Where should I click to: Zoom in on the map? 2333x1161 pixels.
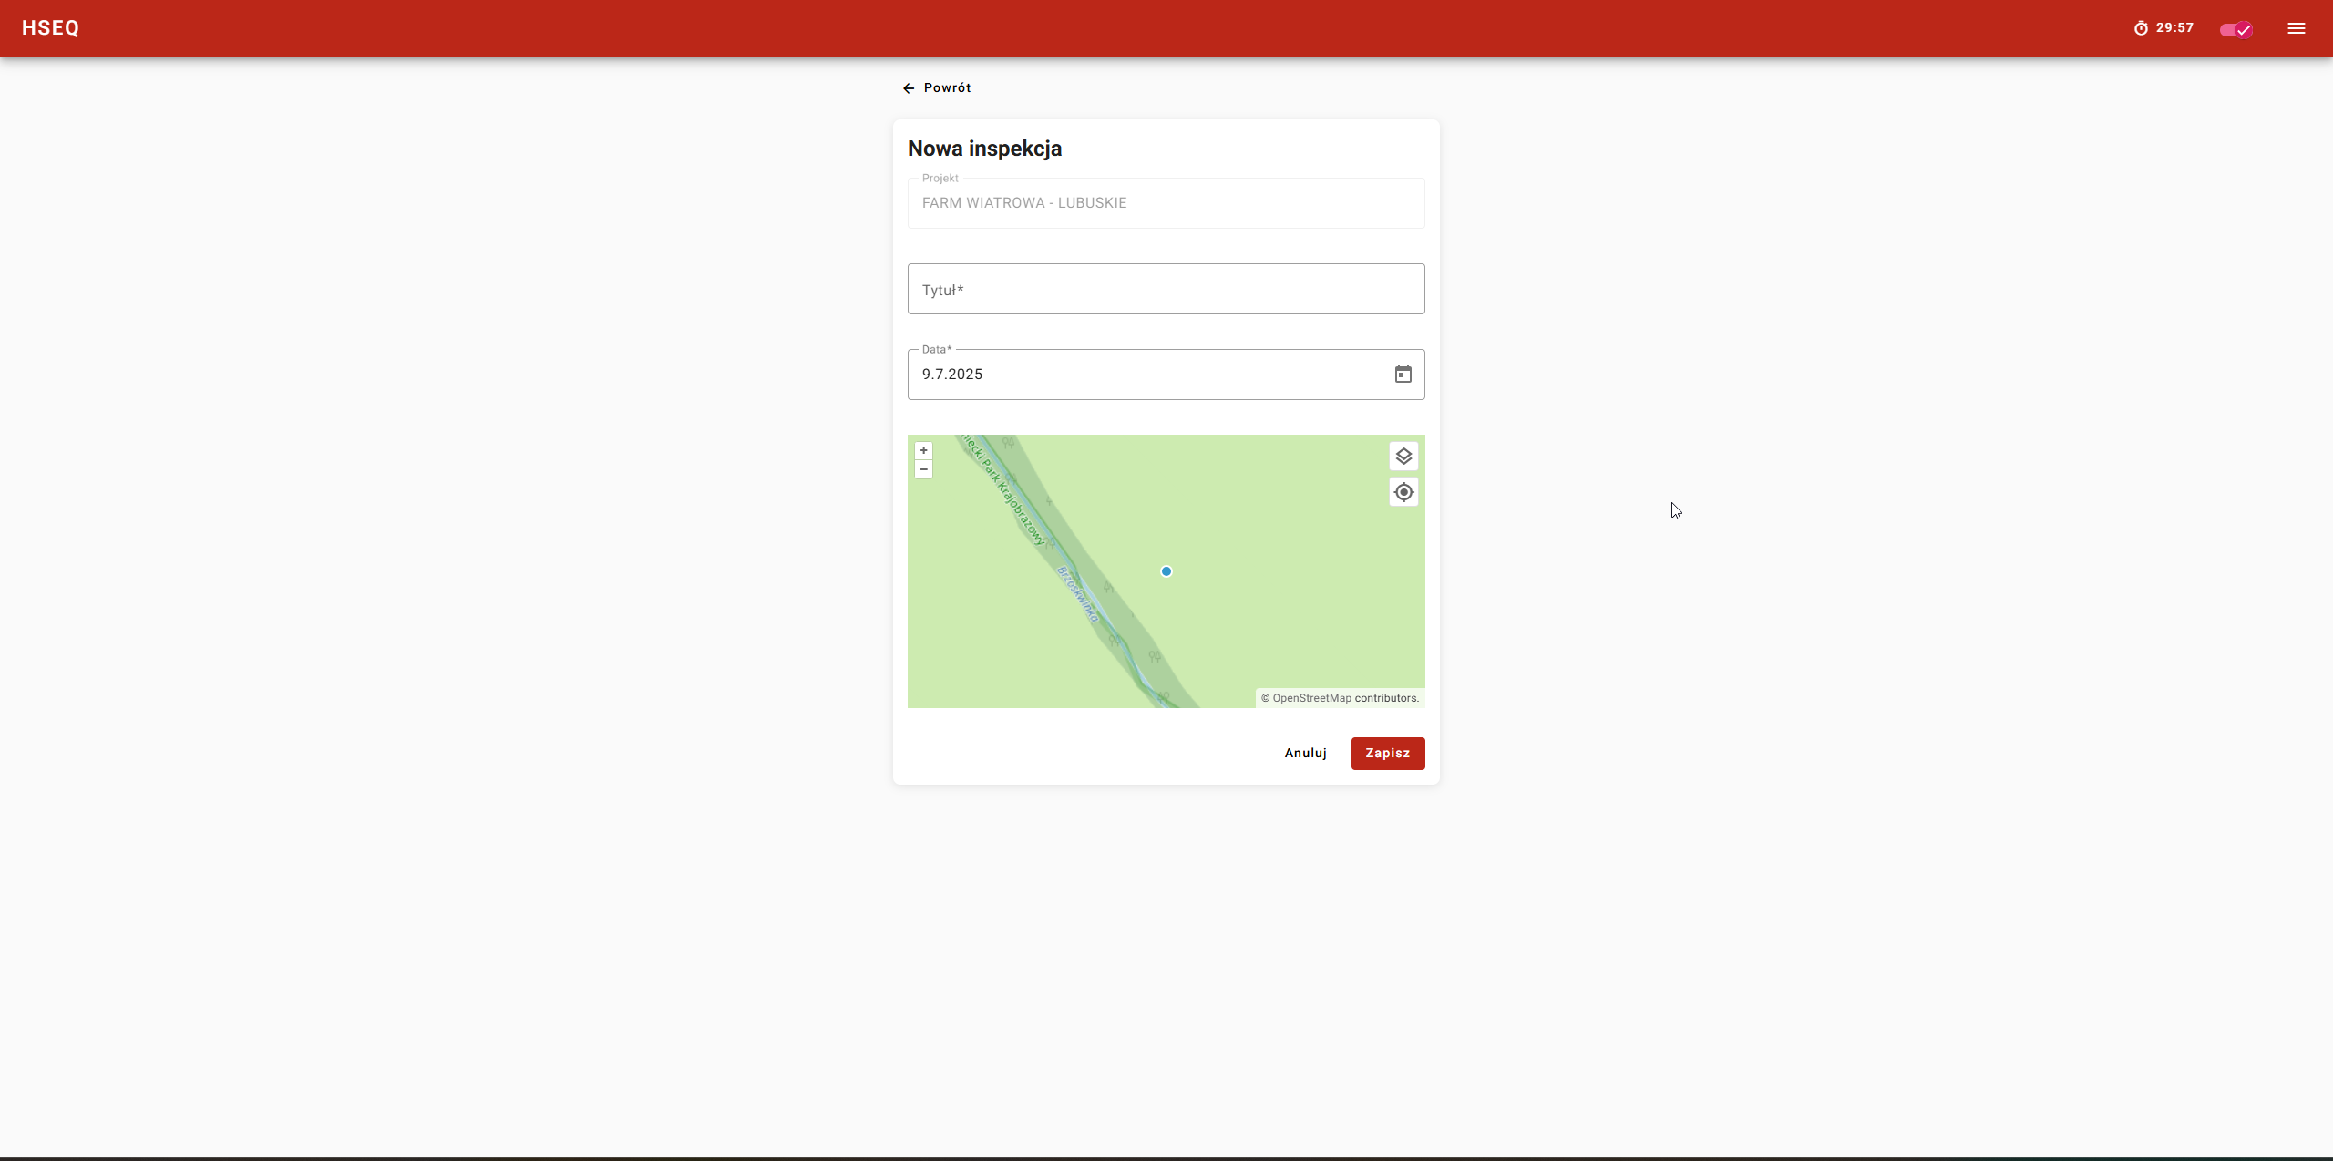pyautogui.click(x=923, y=450)
